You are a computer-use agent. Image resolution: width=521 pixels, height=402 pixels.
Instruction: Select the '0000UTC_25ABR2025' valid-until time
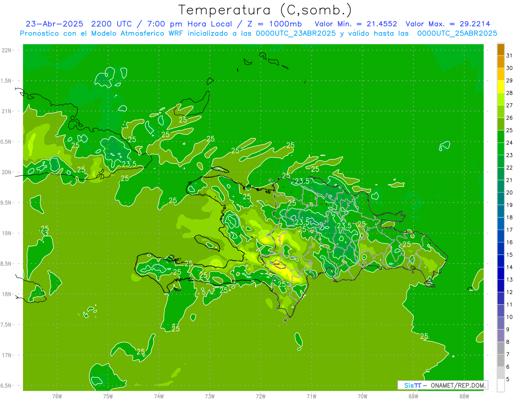(x=457, y=33)
